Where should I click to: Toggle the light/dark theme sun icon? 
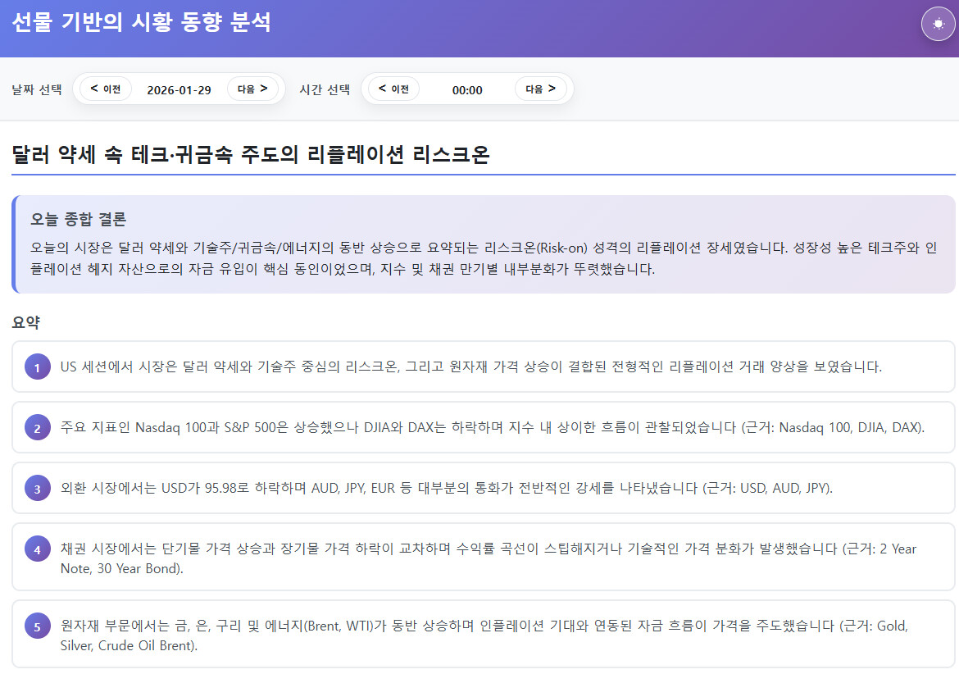[x=938, y=24]
